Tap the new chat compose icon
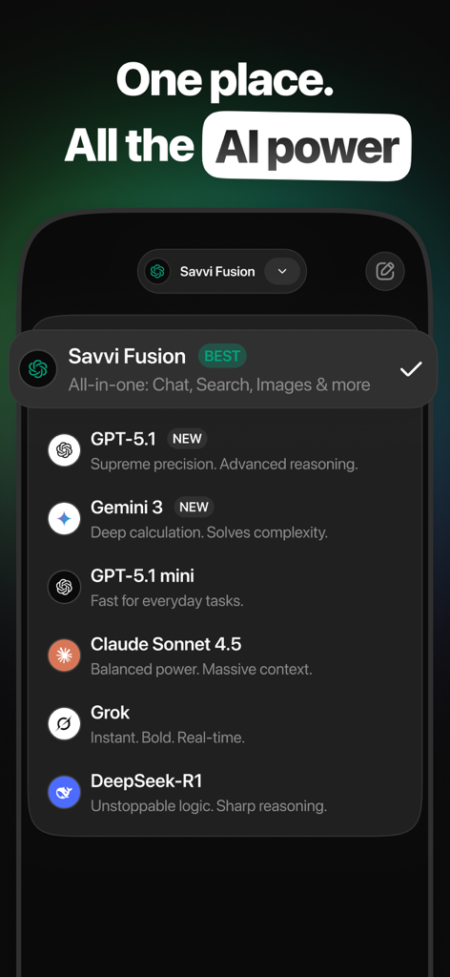The image size is (450, 977). [384, 271]
